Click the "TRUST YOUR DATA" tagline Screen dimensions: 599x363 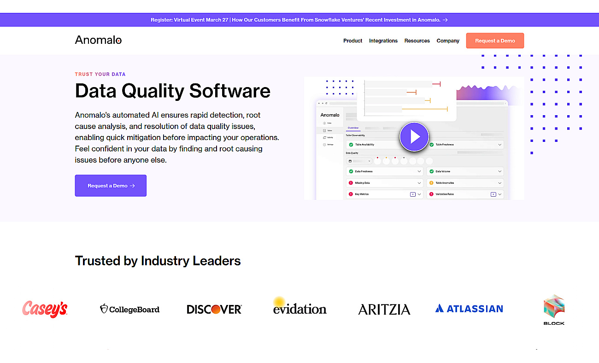pos(100,74)
